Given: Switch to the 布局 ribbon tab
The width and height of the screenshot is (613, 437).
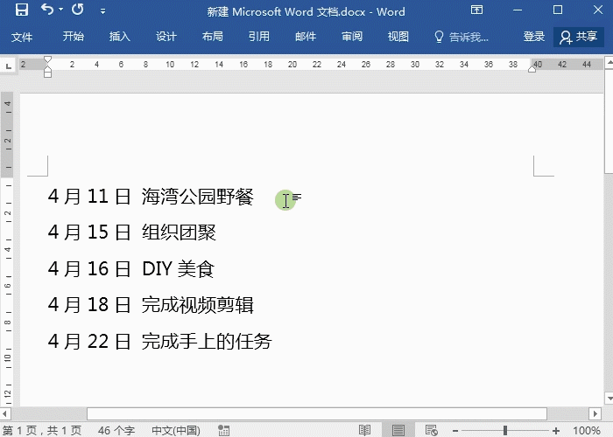Looking at the screenshot, I should coord(213,37).
